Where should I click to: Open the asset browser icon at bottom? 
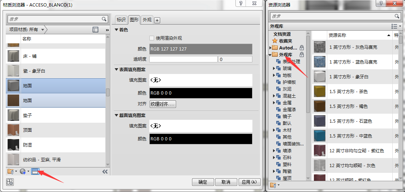[x=35, y=171]
